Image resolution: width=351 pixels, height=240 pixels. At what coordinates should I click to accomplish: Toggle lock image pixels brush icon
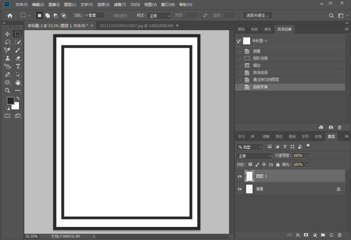257,165
